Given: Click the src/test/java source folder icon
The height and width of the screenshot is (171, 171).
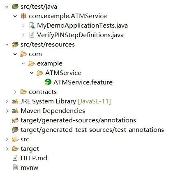Looking at the screenshot, I should [15, 7].
